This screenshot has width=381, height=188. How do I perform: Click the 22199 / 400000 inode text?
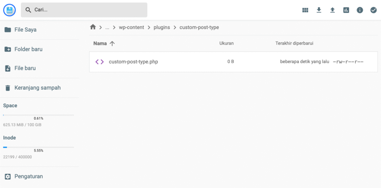click(x=17, y=157)
